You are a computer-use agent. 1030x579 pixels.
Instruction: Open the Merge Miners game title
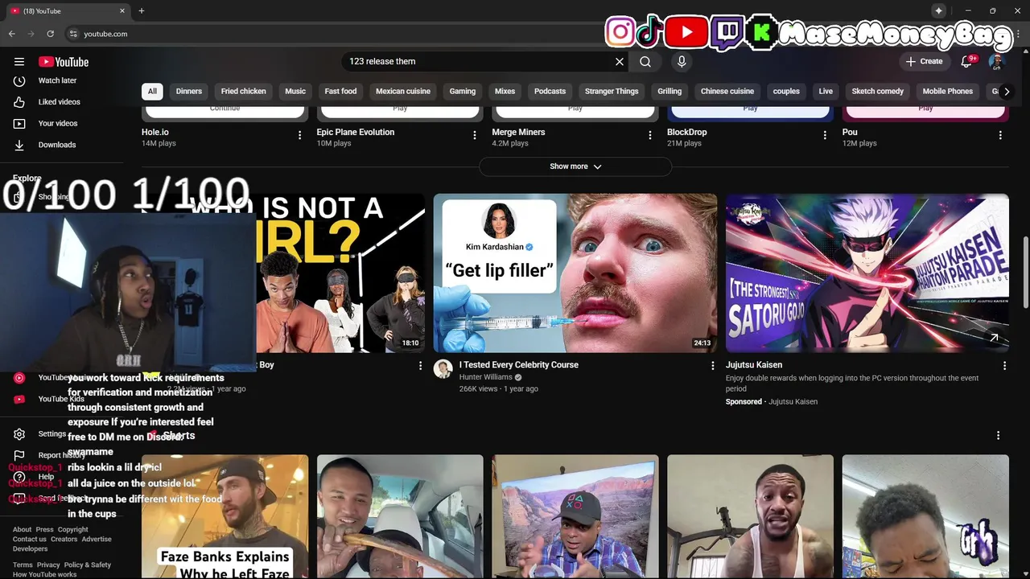click(518, 132)
